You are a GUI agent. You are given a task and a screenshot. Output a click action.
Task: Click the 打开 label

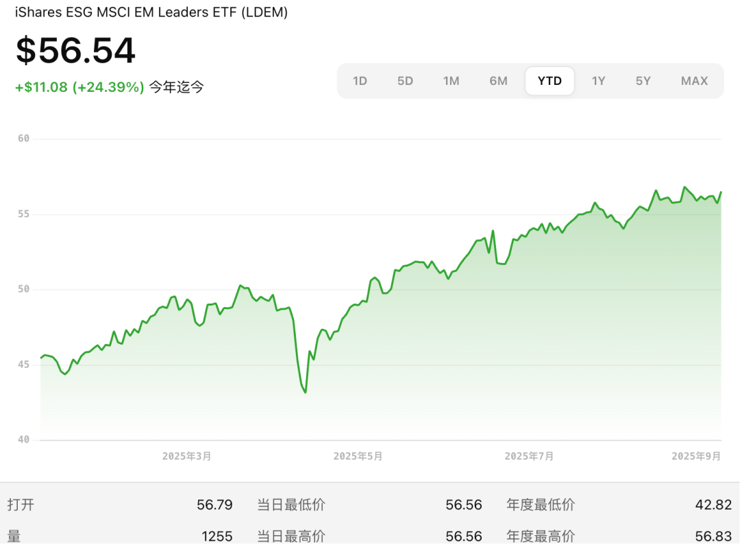21,505
